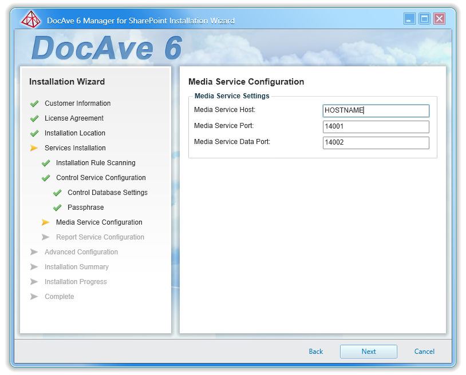Cancel the installation wizard
466x375 pixels.
coord(424,351)
